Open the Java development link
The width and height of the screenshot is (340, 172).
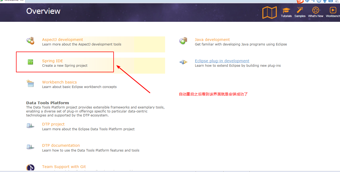point(212,40)
